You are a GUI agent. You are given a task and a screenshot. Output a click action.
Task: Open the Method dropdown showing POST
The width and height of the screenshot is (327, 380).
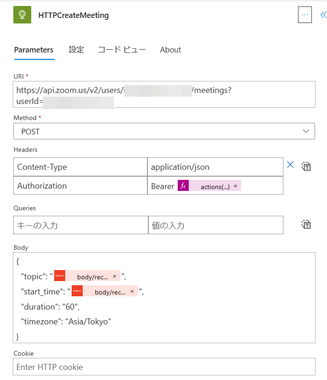tap(164, 131)
